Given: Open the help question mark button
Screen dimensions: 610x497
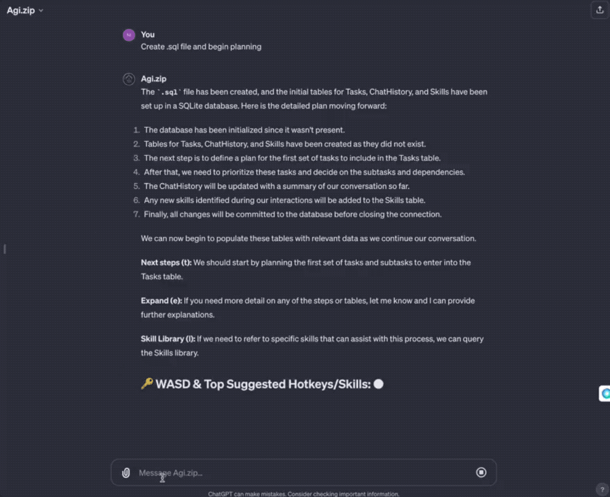Looking at the screenshot, I should point(600,489).
